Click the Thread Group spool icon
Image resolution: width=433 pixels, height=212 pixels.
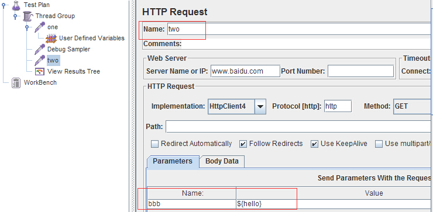pos(28,16)
